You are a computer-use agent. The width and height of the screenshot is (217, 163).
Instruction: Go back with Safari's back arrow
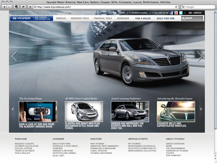(x=4, y=7)
